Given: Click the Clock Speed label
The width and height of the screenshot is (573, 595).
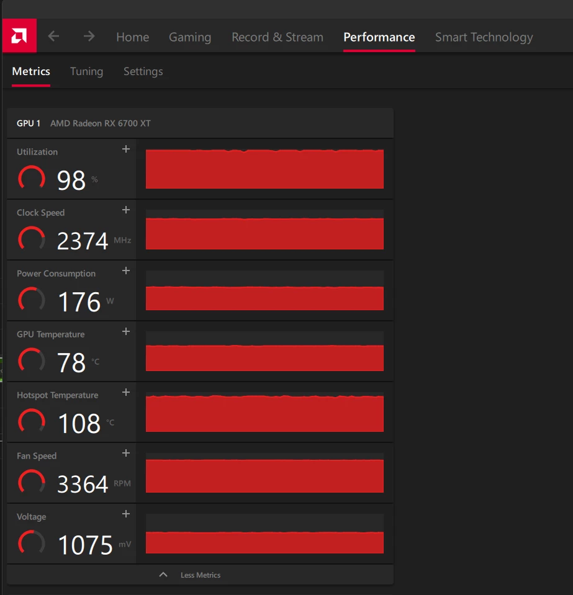Looking at the screenshot, I should pos(40,213).
